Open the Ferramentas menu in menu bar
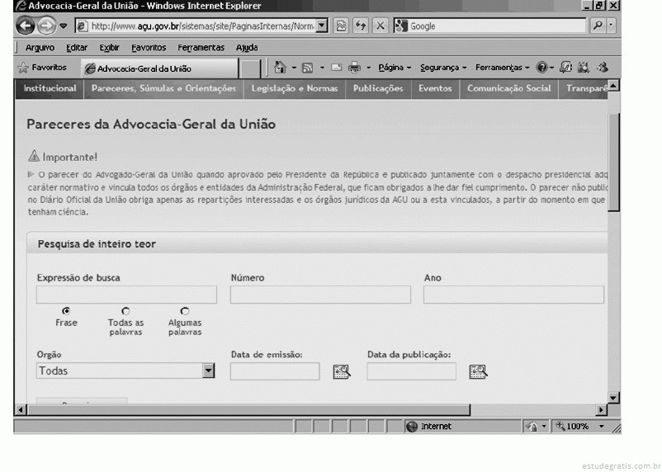This screenshot has height=472, width=662. (x=201, y=48)
